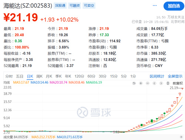Click the latest candlestick at 21.19

(x=182, y=88)
